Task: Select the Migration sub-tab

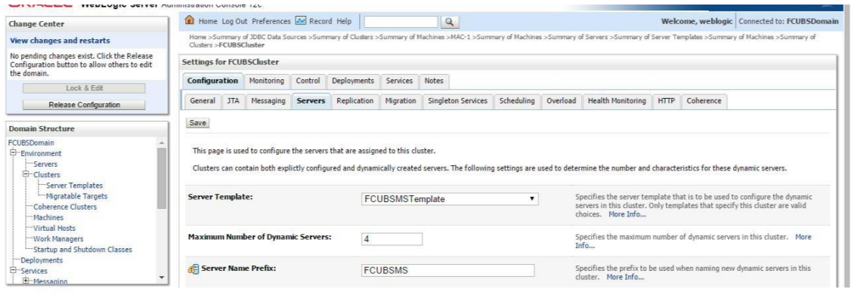Action: [401, 101]
